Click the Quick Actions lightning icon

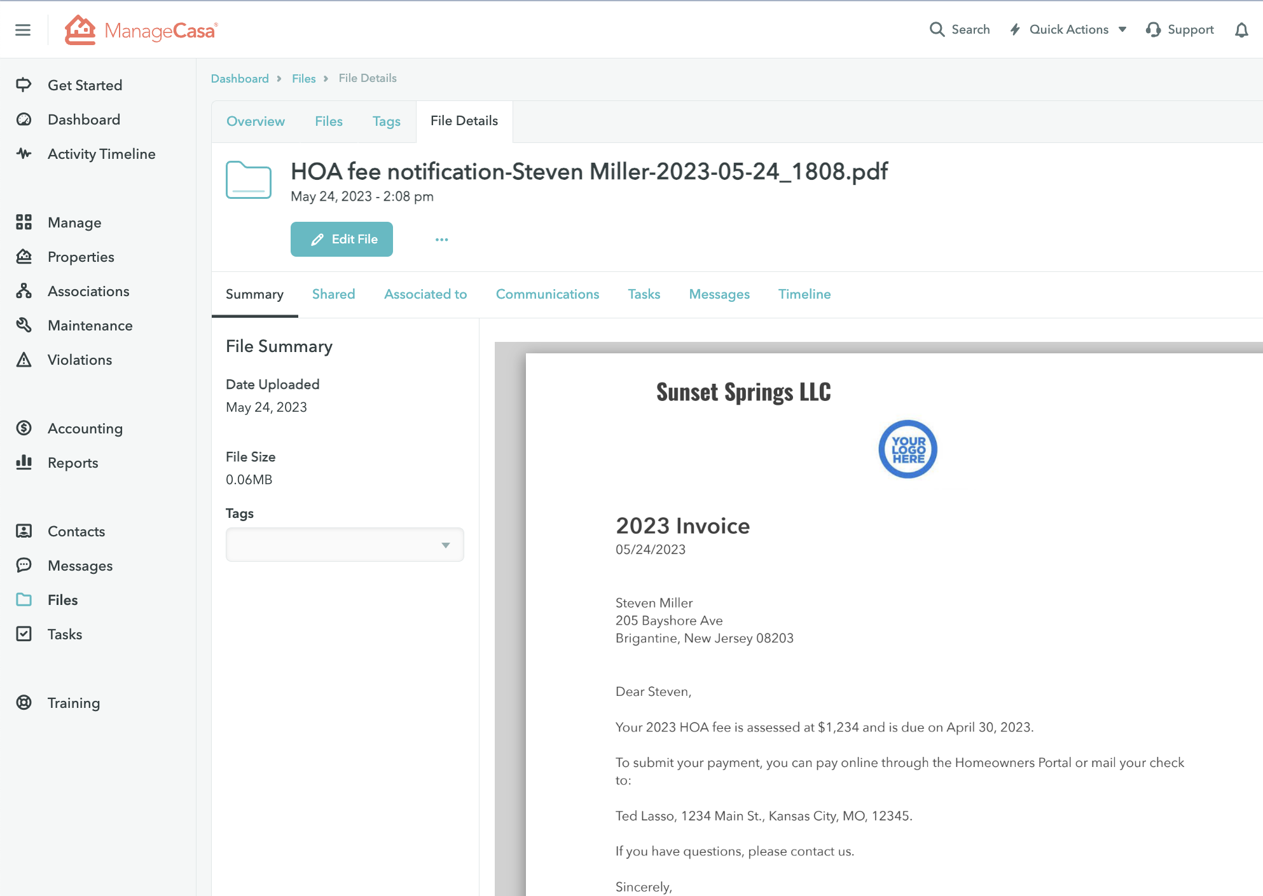1015,29
